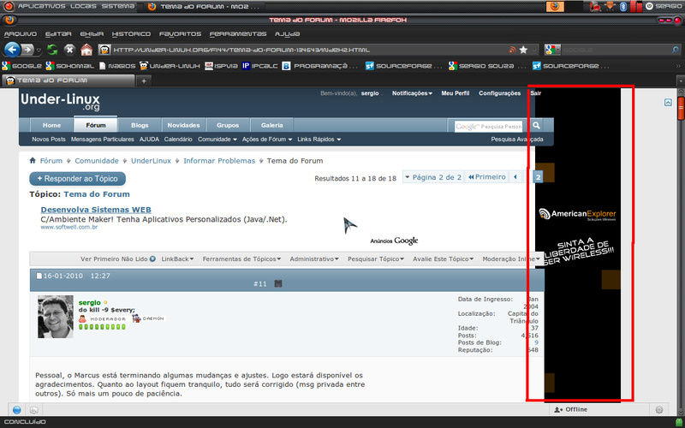Viewport: 685px width, 428px height.
Task: Open the Sergio Souza bookmark
Action: pyautogui.click(x=487, y=66)
